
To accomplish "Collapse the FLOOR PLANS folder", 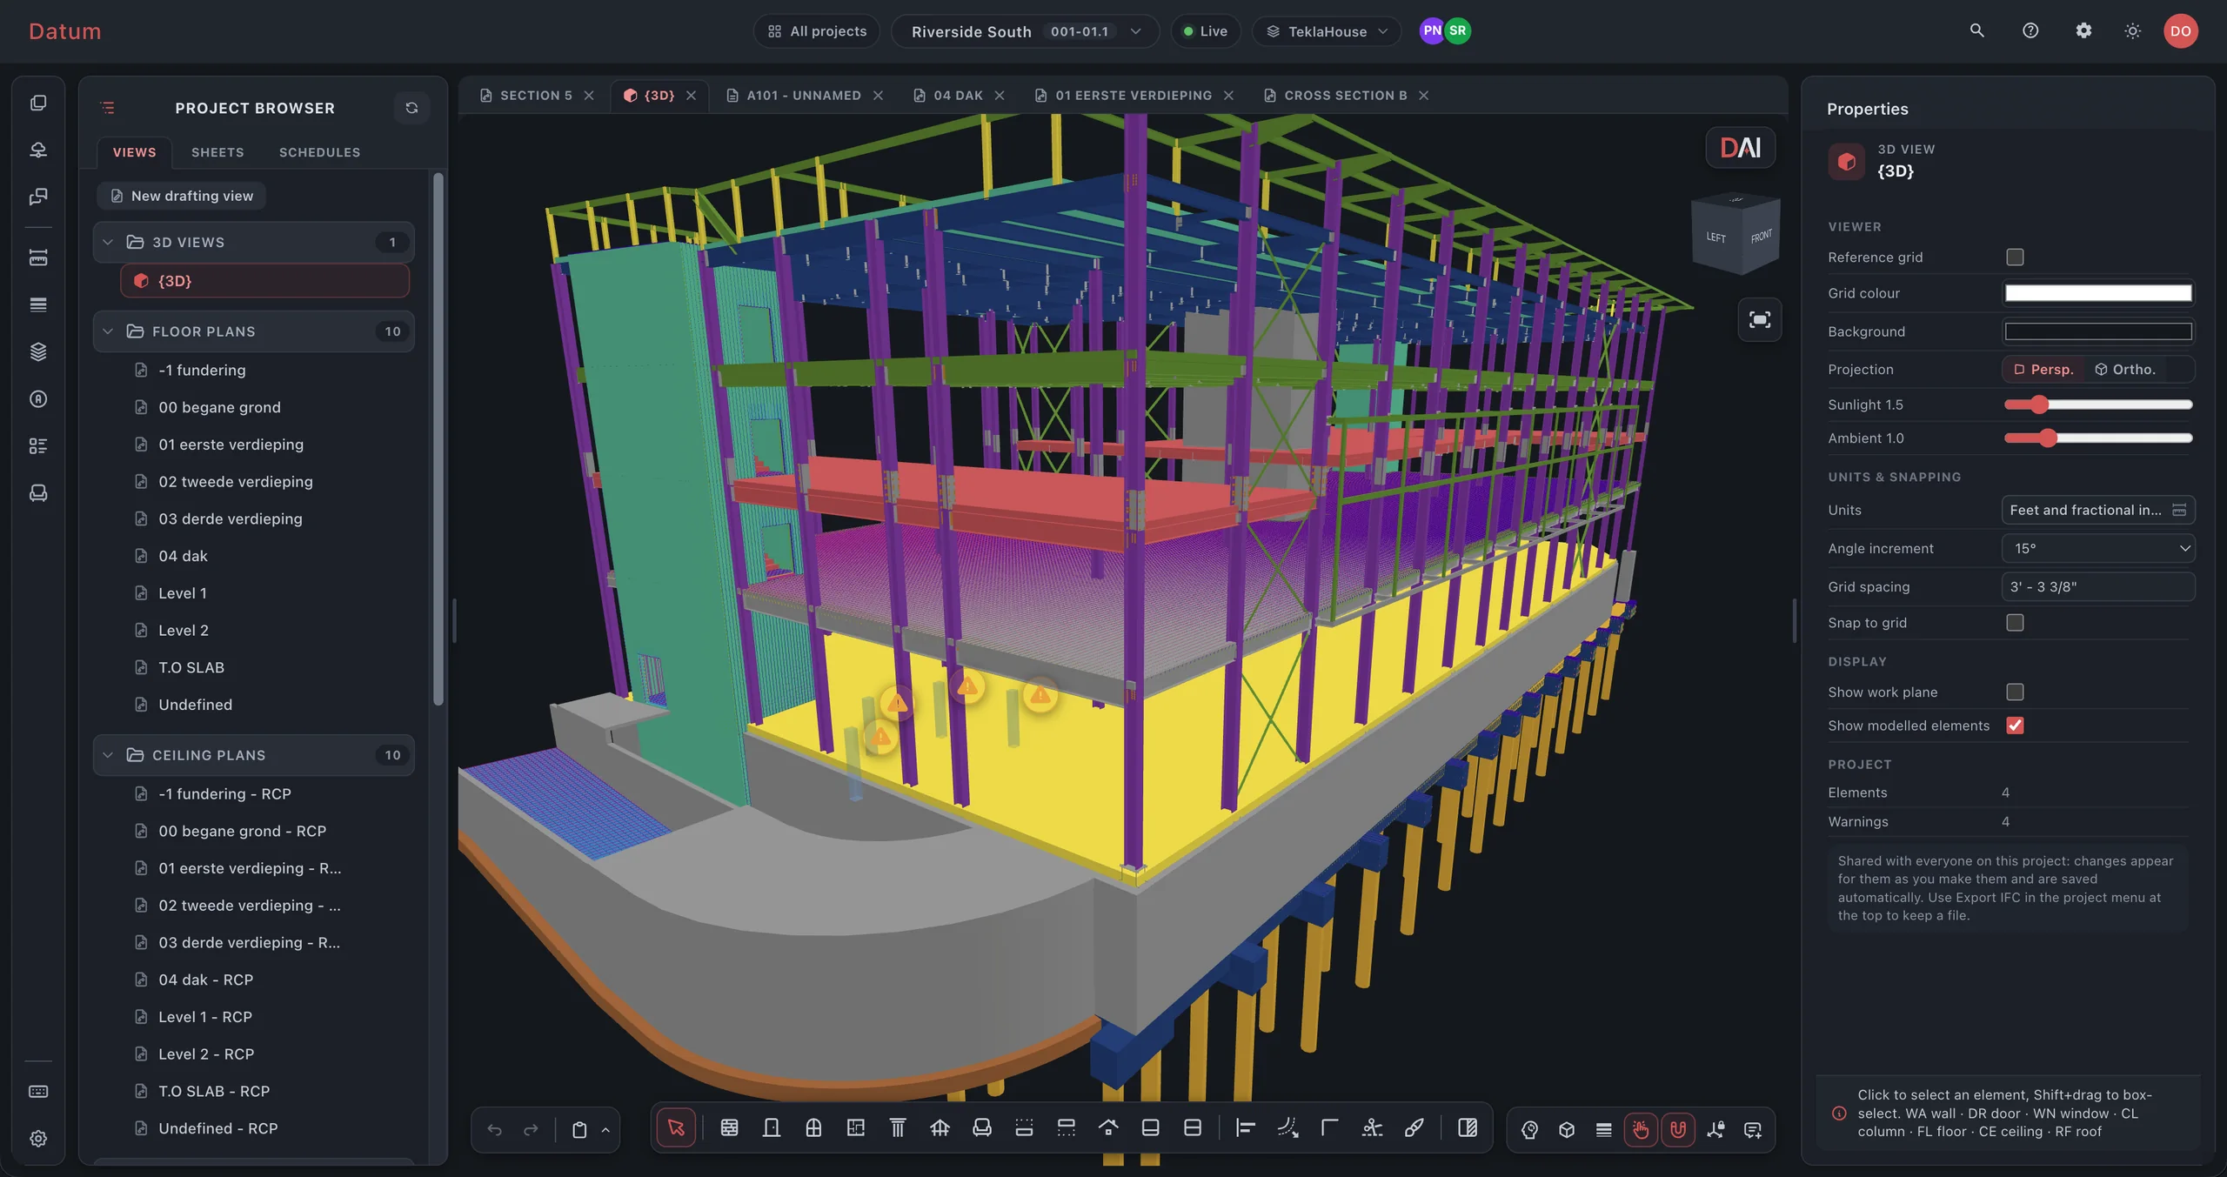I will (108, 331).
